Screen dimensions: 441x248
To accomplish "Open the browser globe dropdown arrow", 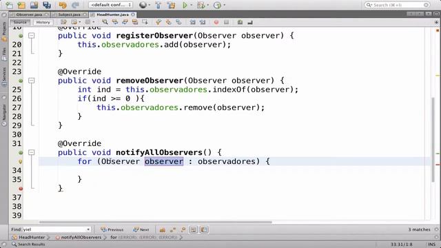I will point(150,5).
